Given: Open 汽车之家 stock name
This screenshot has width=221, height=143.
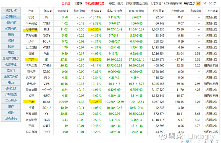Looking at the screenshot, I should pyautogui.click(x=31, y=66).
